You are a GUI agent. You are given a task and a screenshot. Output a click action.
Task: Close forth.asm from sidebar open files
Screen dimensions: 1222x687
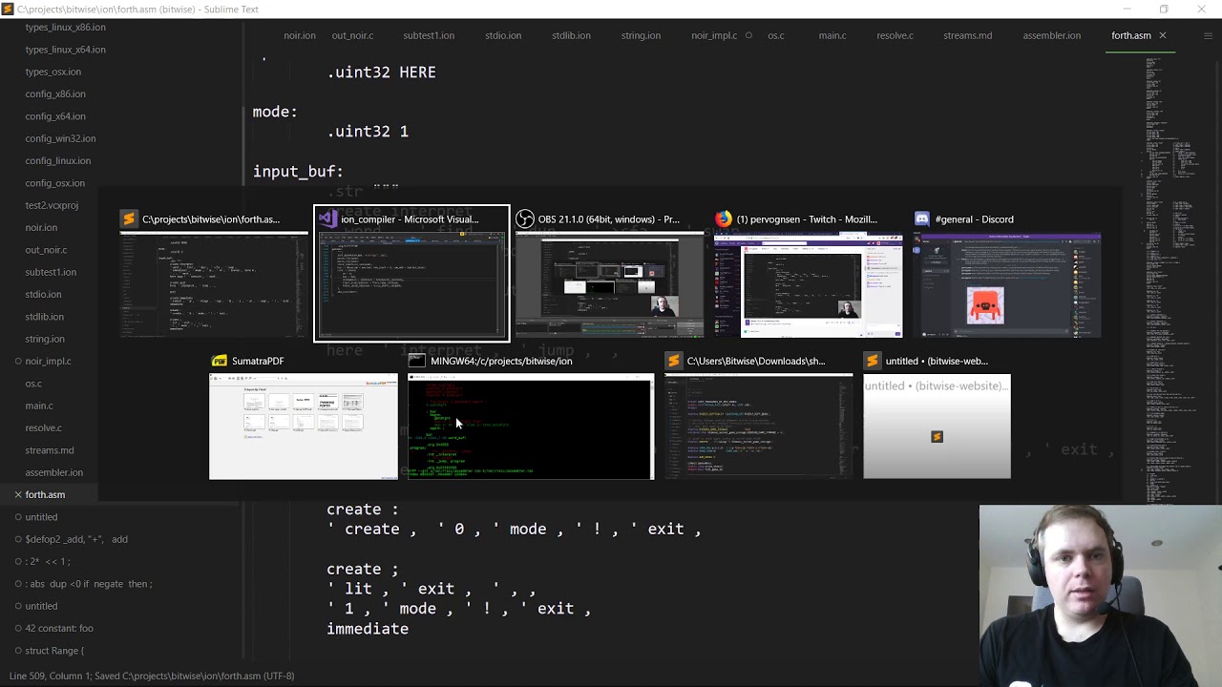coord(17,494)
